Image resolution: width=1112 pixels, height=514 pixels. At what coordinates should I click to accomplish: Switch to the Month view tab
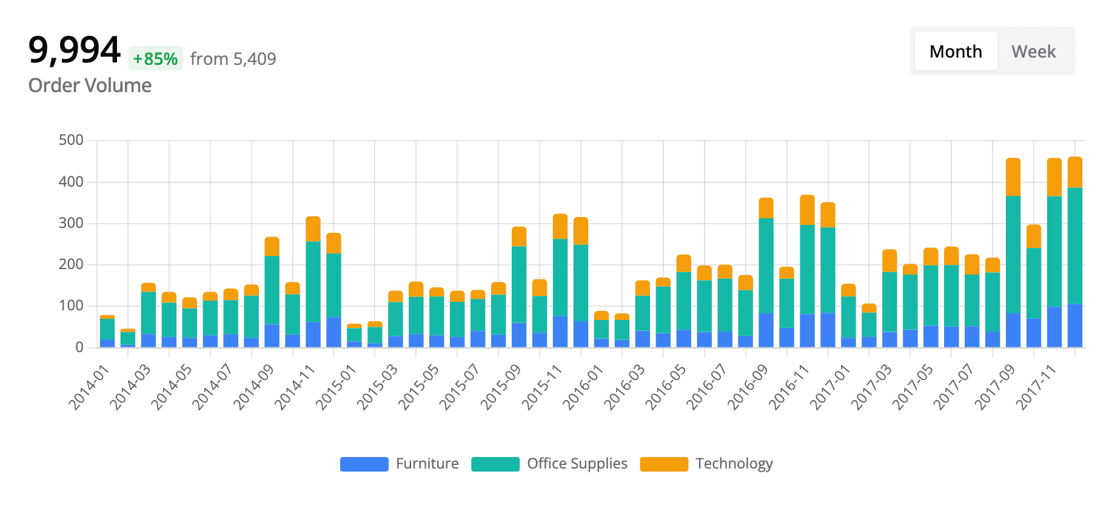point(956,52)
